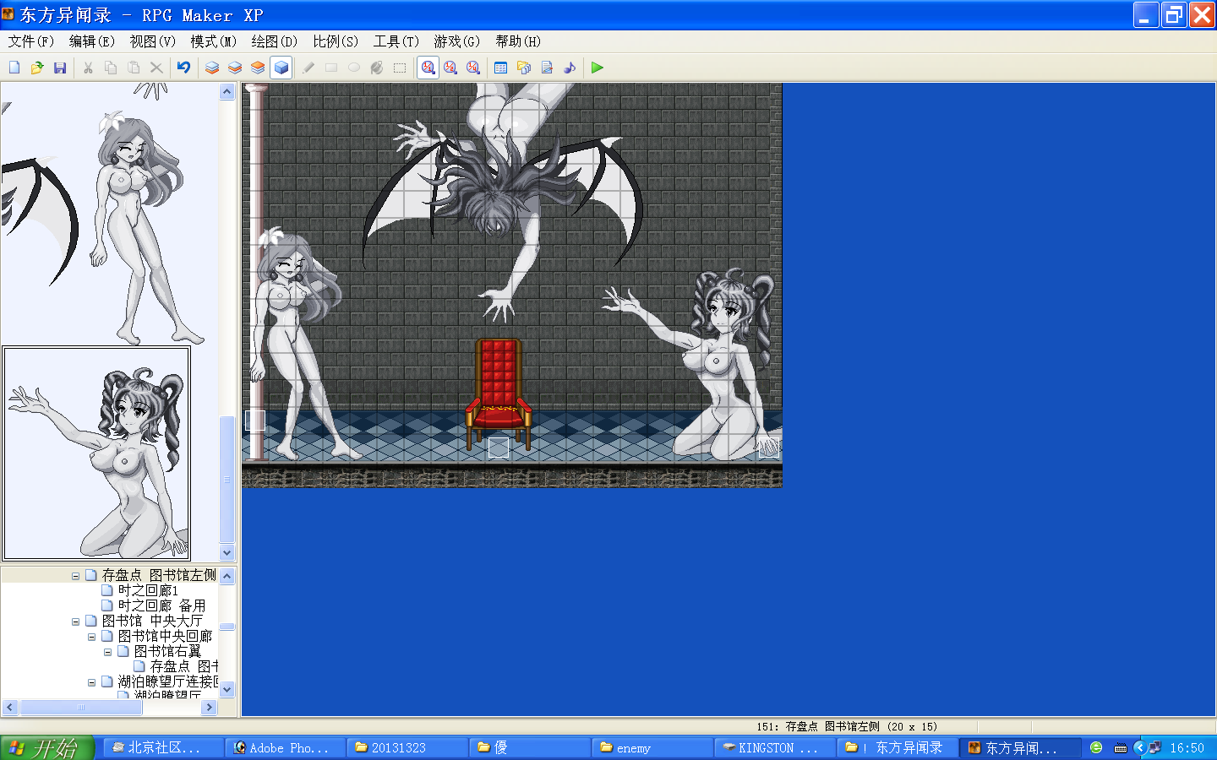Screen dimensions: 1217x760
Task: Open the 编辑(E) menu
Action: point(91,41)
